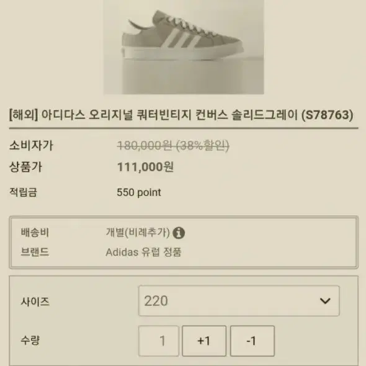
Task: Click the 배송비 label
Action: point(35,233)
